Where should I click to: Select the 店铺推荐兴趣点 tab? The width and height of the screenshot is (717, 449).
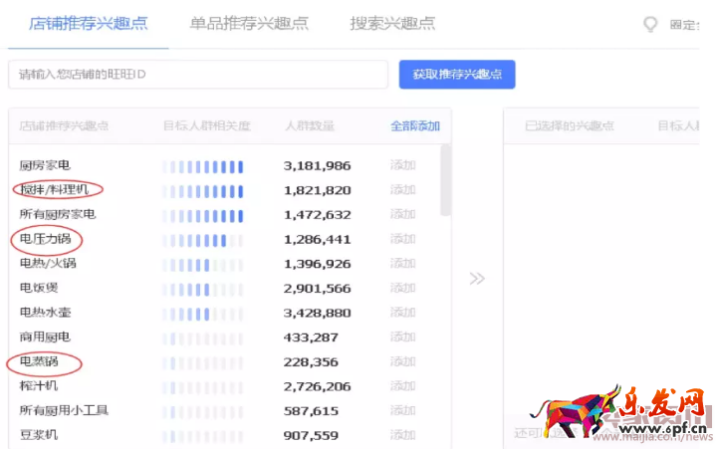pos(89,23)
